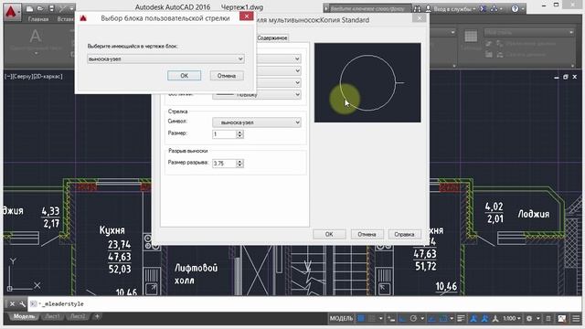The width and height of the screenshot is (585, 329).
Task: Open the [Сверху] view control menu
Action: 22,77
